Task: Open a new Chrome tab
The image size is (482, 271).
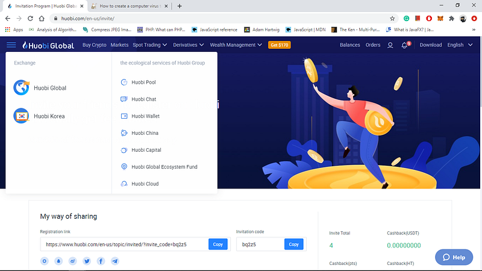Action: tap(180, 6)
